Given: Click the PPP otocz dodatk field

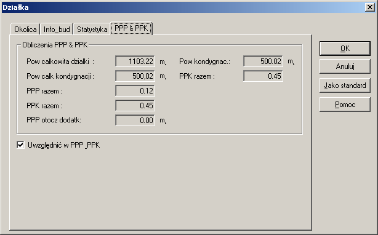Looking at the screenshot, I should (x=135, y=120).
